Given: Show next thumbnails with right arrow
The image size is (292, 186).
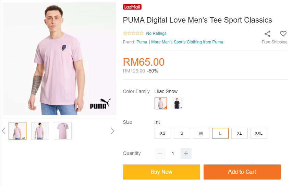Looking at the screenshot, I should [x=112, y=131].
